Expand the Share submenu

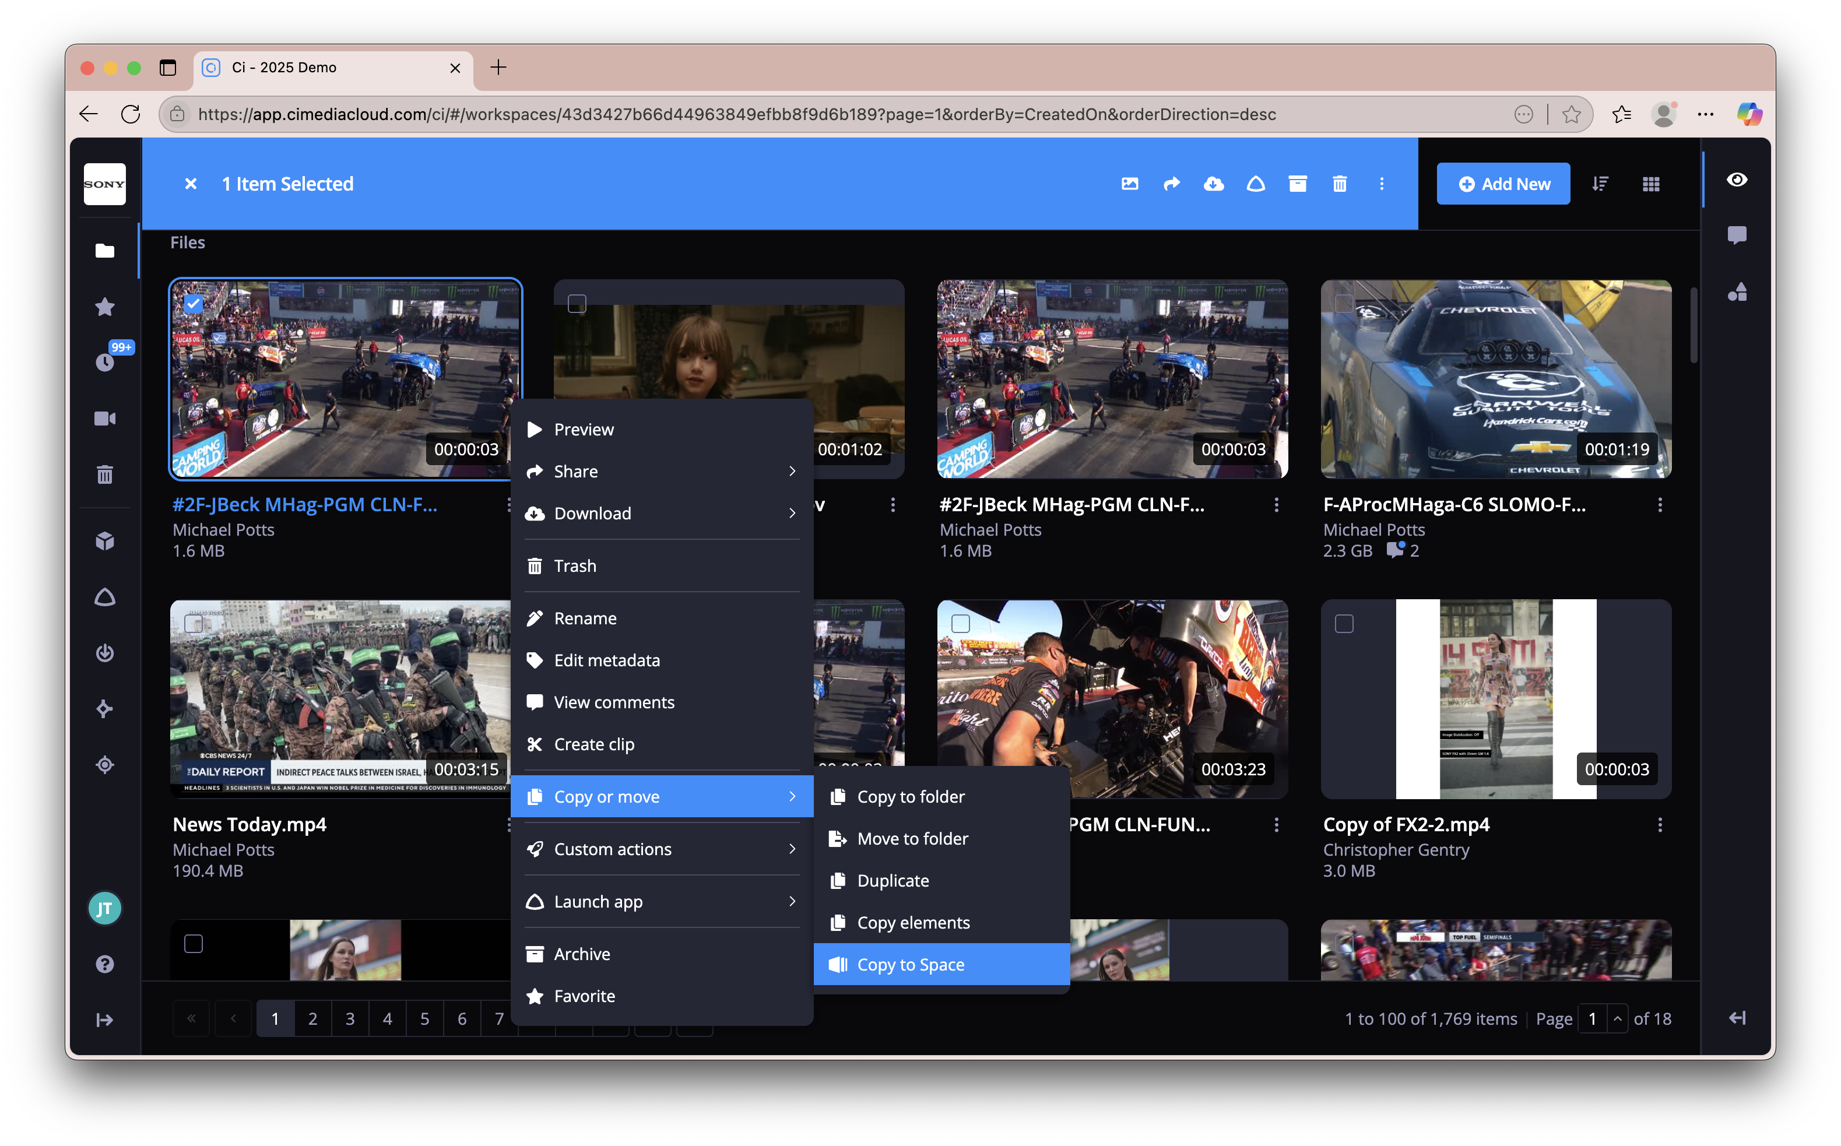(x=662, y=472)
